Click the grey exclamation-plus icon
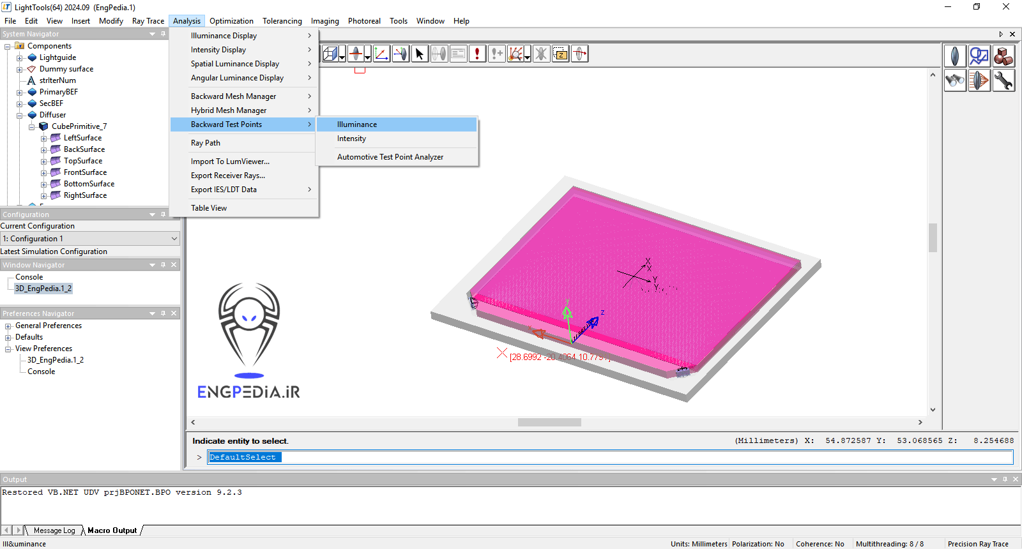Screen dimensions: 1022x549 click(496, 54)
